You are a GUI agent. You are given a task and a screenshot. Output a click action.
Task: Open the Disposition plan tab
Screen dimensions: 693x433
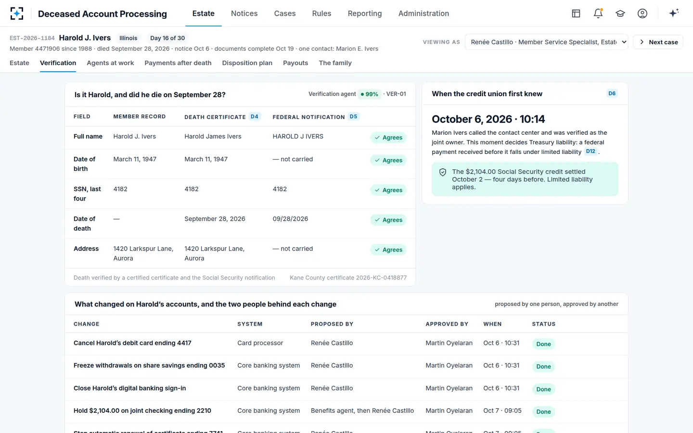247,63
